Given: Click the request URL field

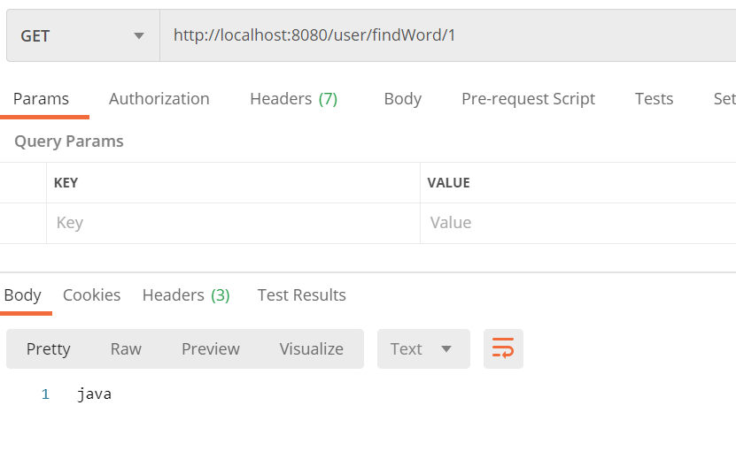Looking at the screenshot, I should click(x=448, y=35).
